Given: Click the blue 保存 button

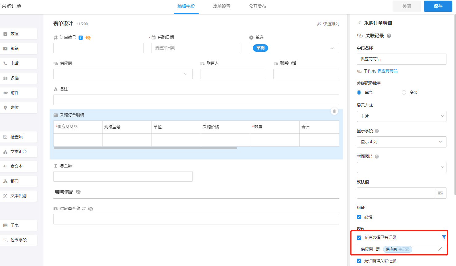Looking at the screenshot, I should click(438, 6).
